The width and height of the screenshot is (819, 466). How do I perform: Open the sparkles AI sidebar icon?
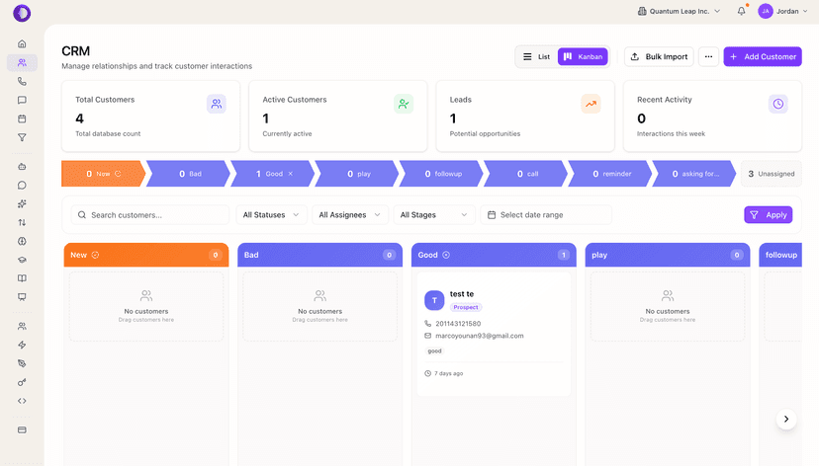[22, 203]
